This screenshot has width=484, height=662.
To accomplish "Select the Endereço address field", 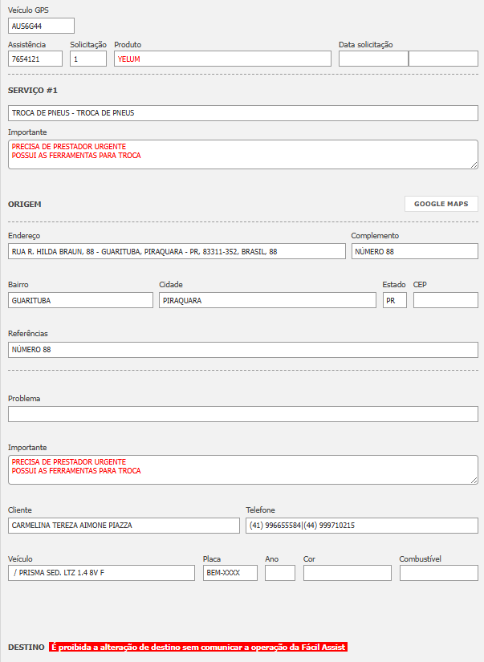I will pos(177,251).
